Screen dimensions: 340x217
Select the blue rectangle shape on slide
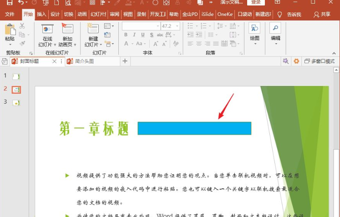pos(194,128)
